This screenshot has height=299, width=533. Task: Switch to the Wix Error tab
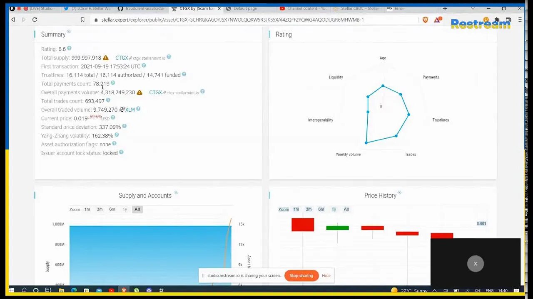(410, 8)
